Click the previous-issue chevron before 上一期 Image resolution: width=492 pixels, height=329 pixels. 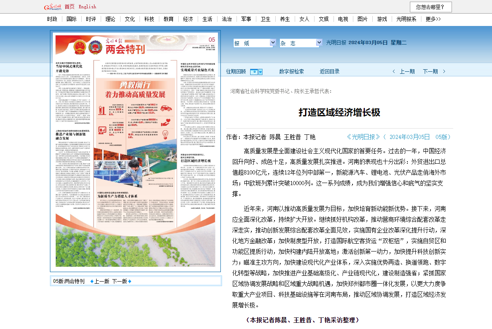point(394,71)
